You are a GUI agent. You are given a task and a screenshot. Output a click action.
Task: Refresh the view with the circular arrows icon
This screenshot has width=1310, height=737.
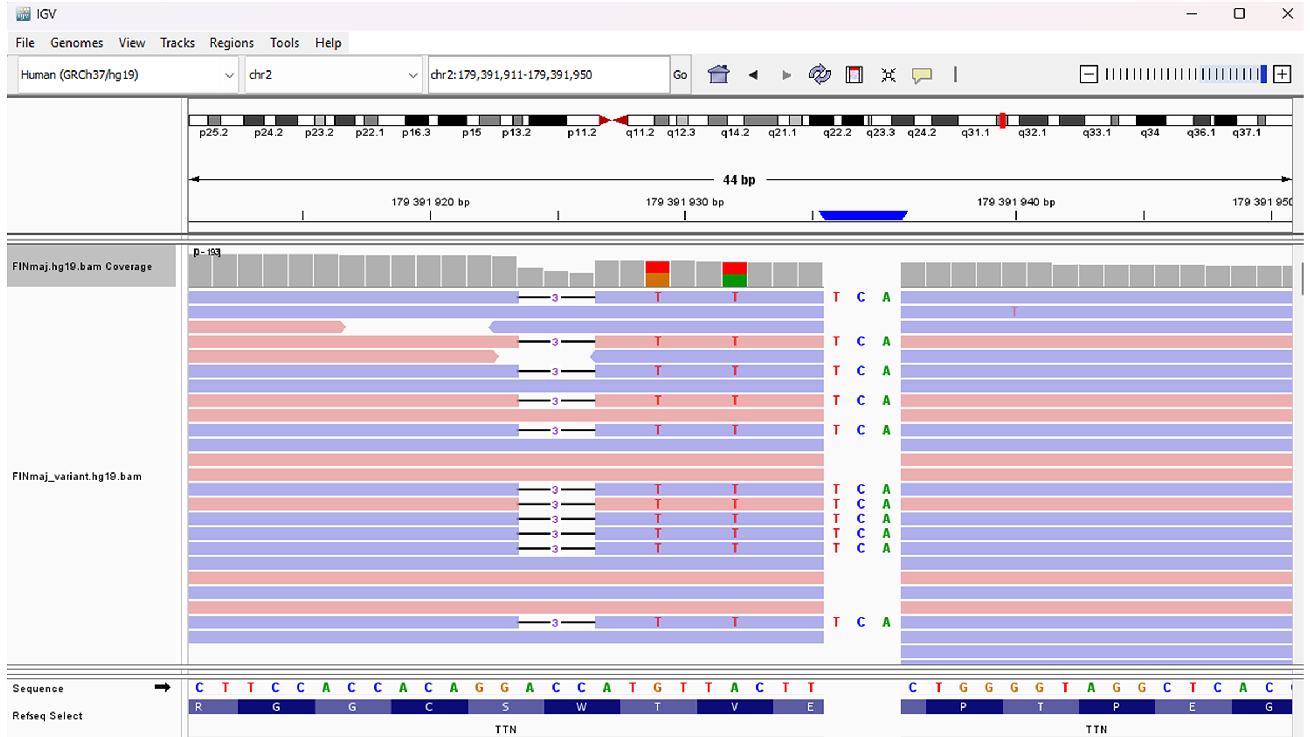pyautogui.click(x=820, y=74)
